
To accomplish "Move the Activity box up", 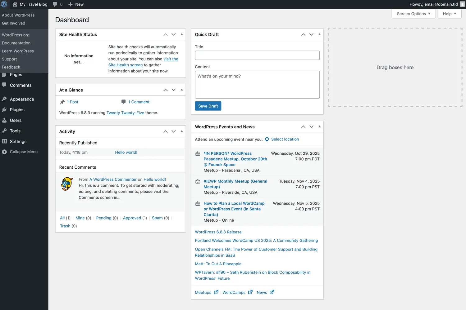I will coord(166,131).
